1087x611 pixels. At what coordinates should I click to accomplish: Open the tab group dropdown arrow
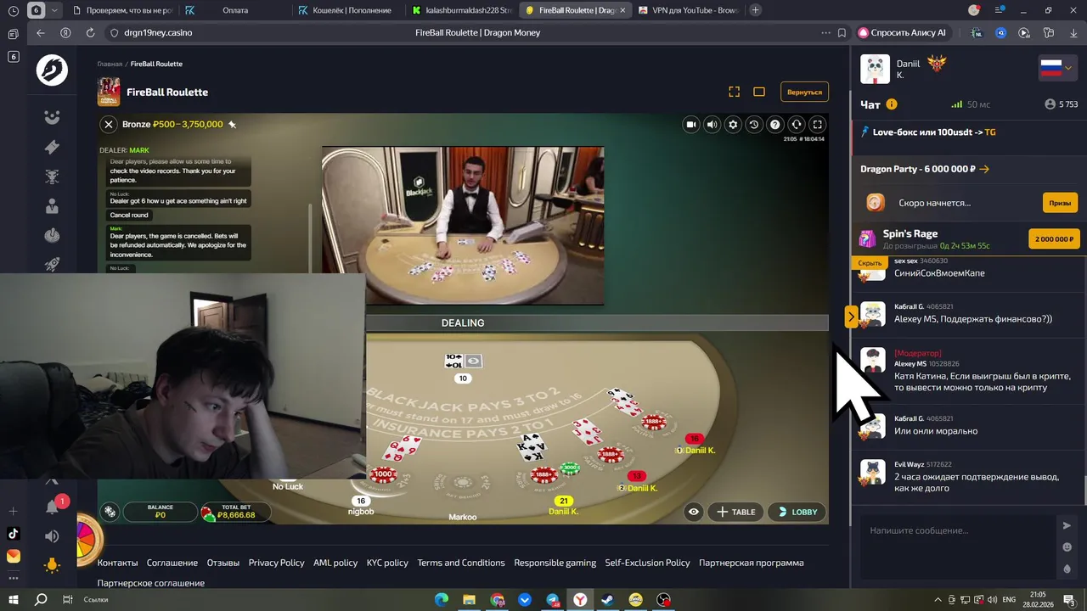(55, 10)
